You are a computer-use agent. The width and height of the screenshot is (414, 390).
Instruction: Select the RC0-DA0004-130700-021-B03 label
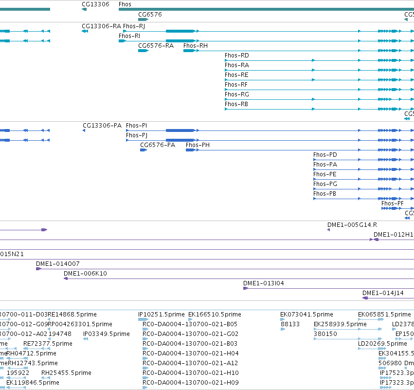pyautogui.click(x=190, y=344)
